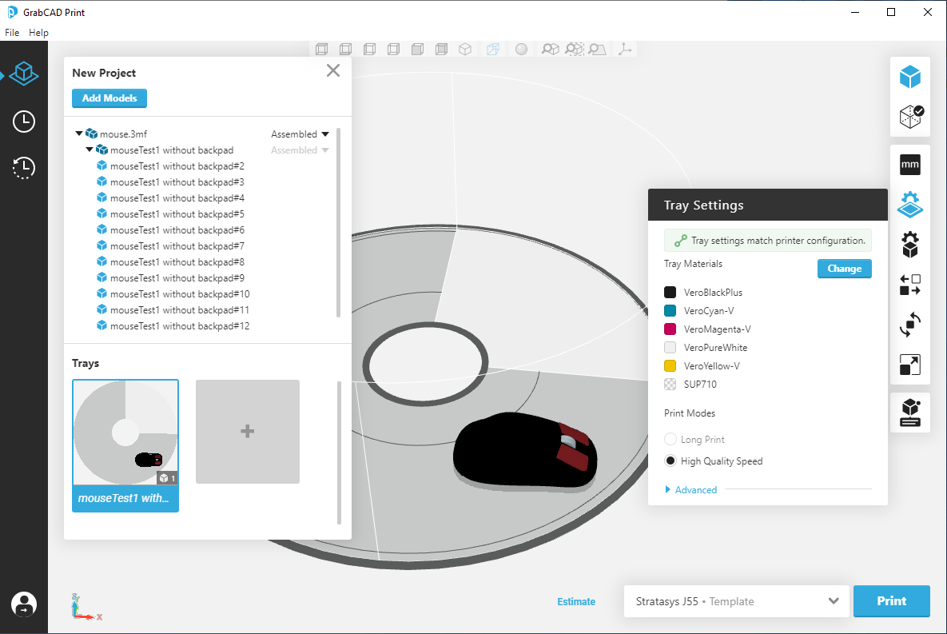Select mouseTest1 without backpad#7 in tree
This screenshot has height=634, width=947.
click(x=177, y=246)
